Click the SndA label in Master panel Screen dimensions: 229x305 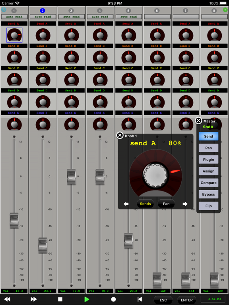point(208,127)
